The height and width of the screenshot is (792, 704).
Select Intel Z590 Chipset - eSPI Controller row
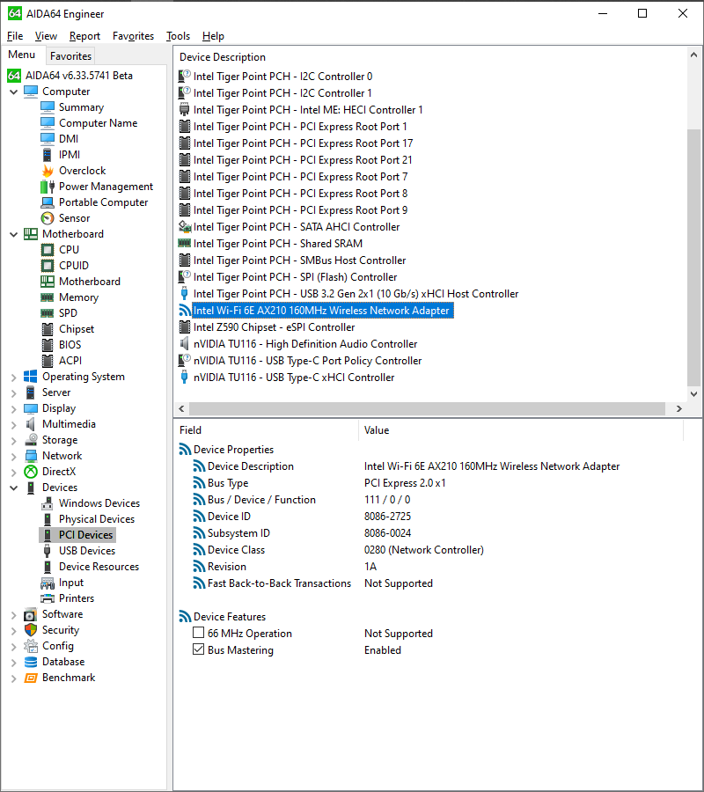tap(275, 327)
